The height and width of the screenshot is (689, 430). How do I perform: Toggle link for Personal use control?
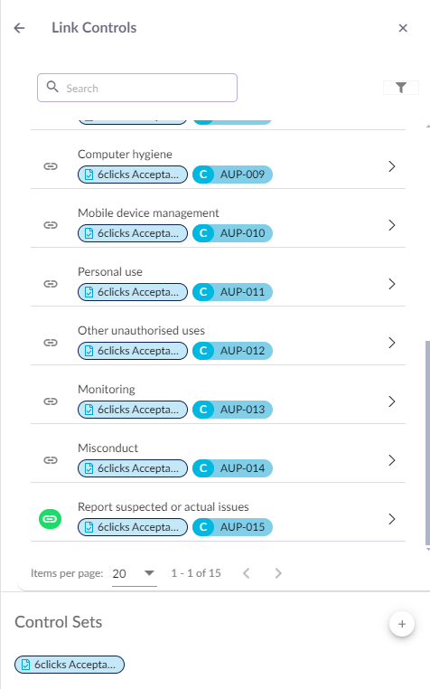pos(51,284)
